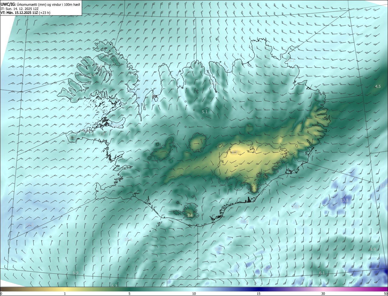Click the '0.3' precipitation value on the map
Screen dimensions: 388x296
[291, 61]
